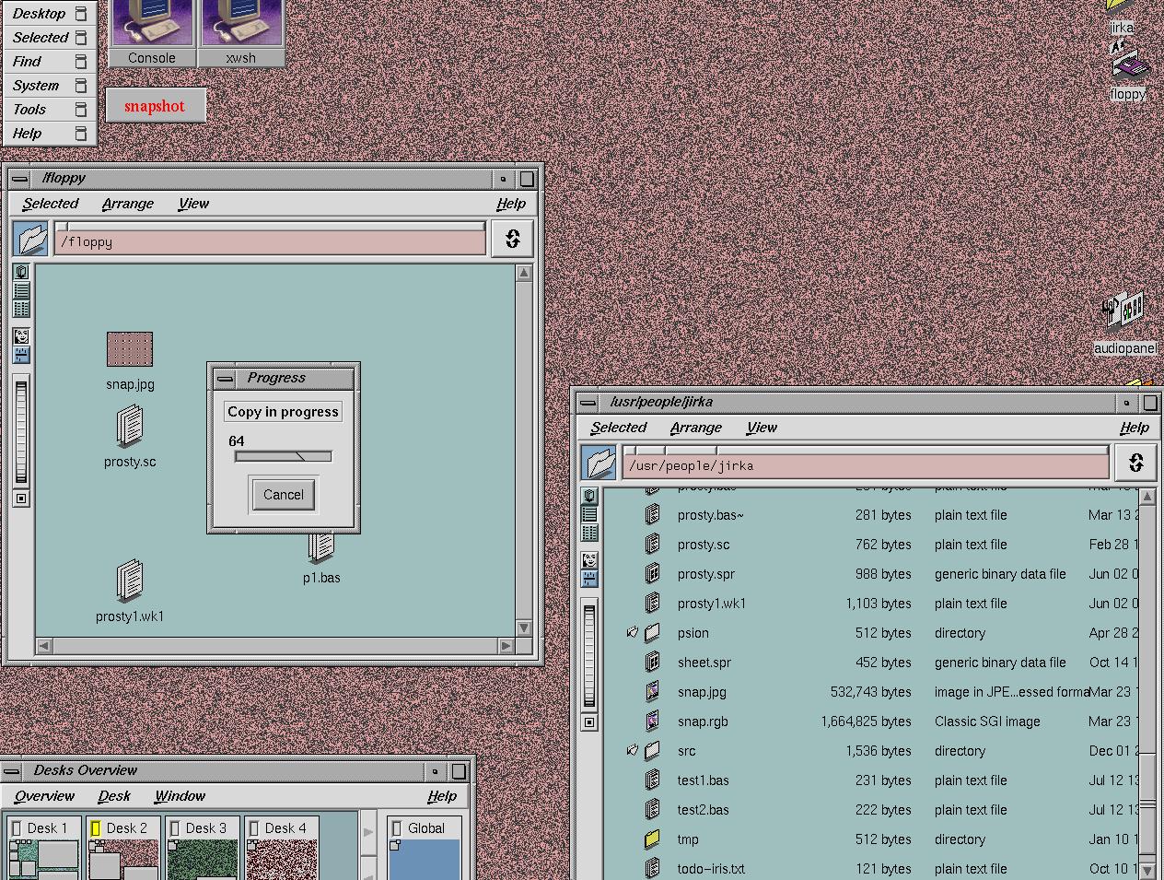Toggle the Desk 2 indicator in Desks Overview
This screenshot has height=880, width=1164.
pos(96,828)
